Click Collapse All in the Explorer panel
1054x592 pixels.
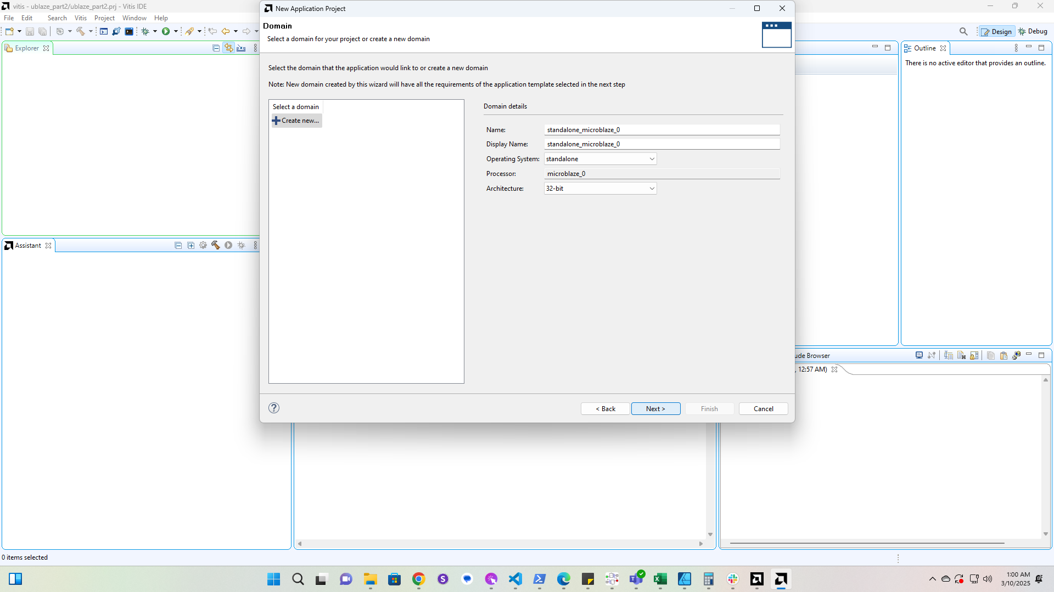[216, 48]
